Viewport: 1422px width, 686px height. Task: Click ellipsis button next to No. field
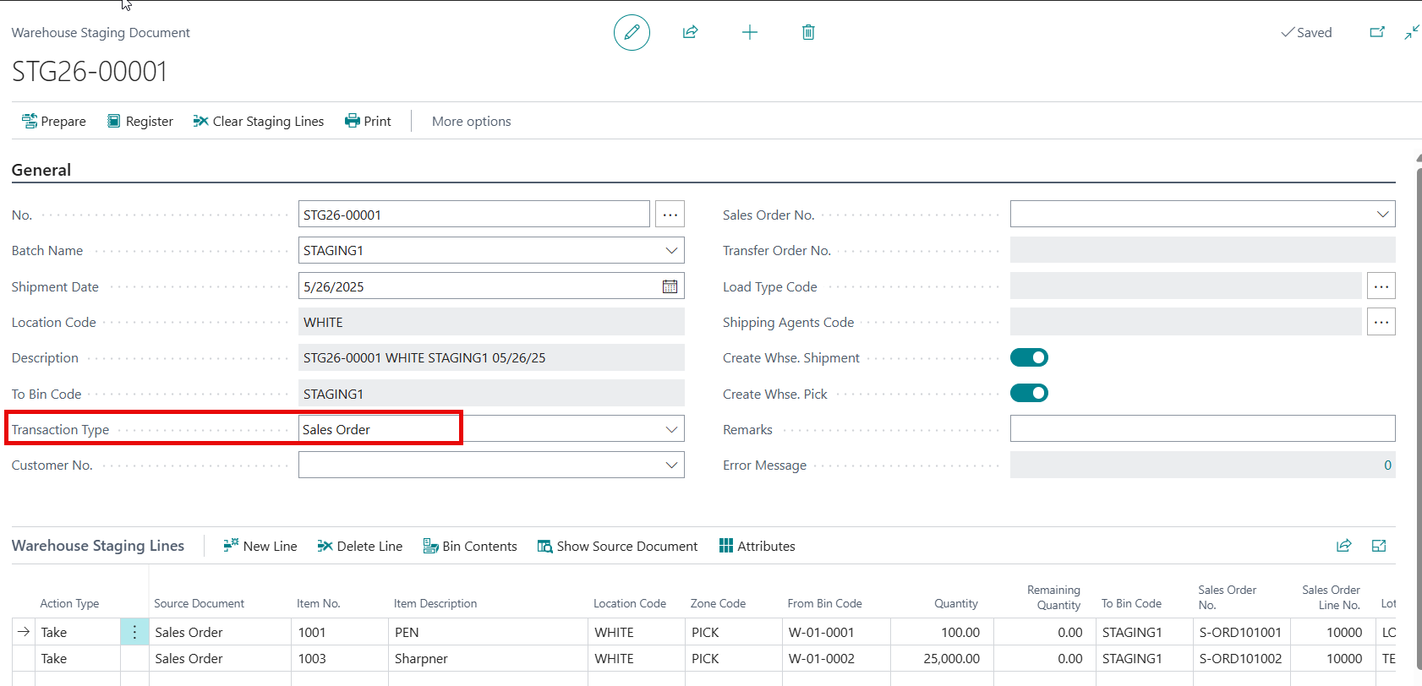(x=670, y=215)
